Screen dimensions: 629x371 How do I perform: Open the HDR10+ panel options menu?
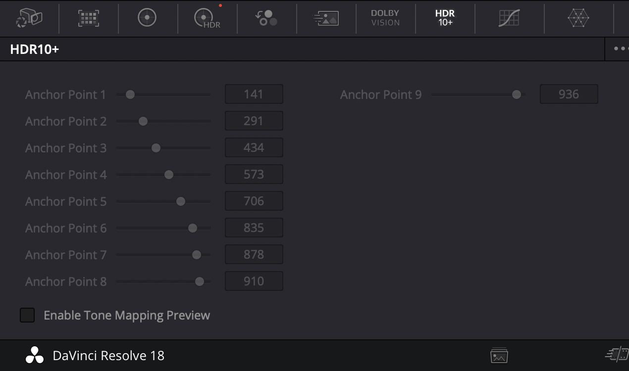pos(620,48)
